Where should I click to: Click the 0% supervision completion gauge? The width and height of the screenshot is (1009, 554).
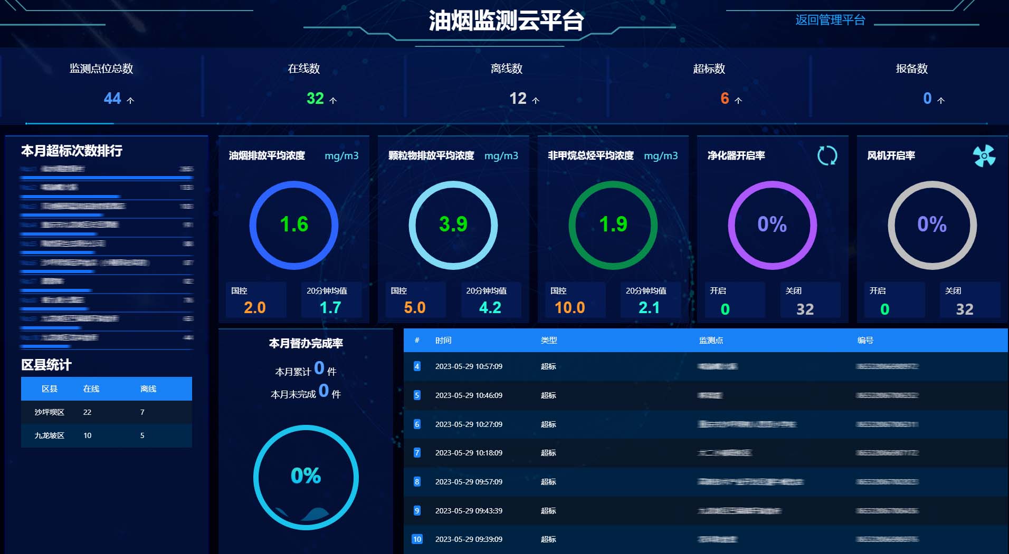click(306, 477)
